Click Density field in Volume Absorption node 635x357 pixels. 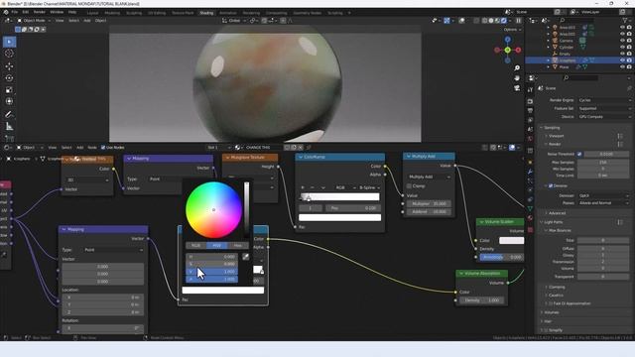(481, 300)
